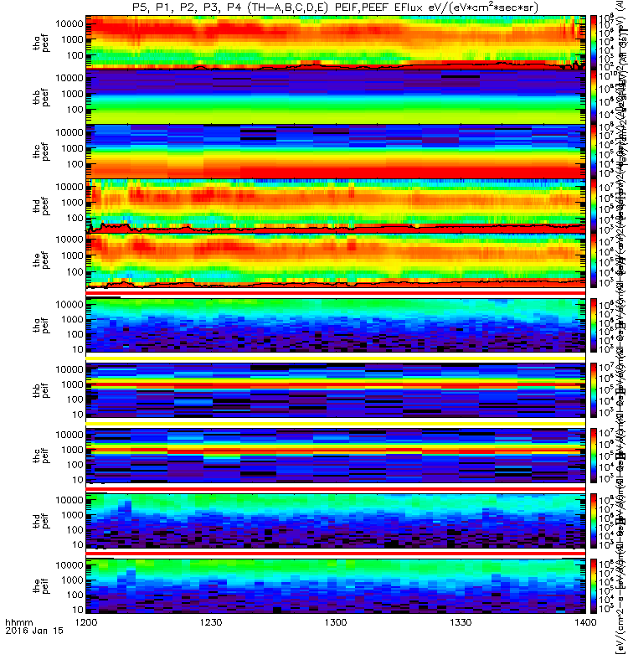The image size is (628, 670).
Task: Select the 'thb peif' panel label
Action: (41, 390)
